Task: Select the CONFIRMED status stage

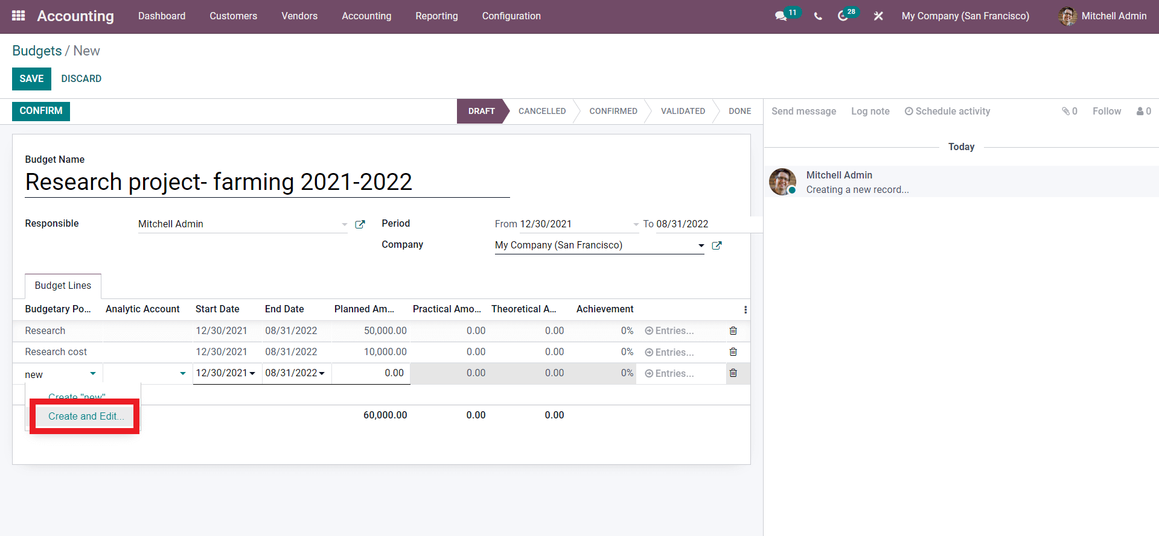Action: [613, 111]
